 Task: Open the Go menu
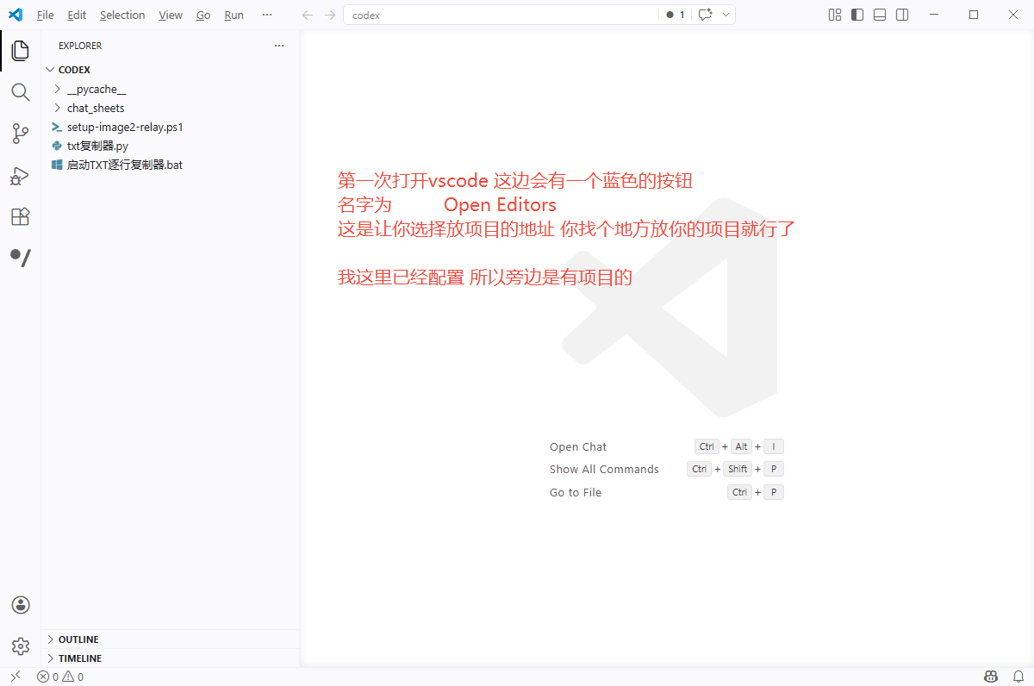pyautogui.click(x=203, y=15)
